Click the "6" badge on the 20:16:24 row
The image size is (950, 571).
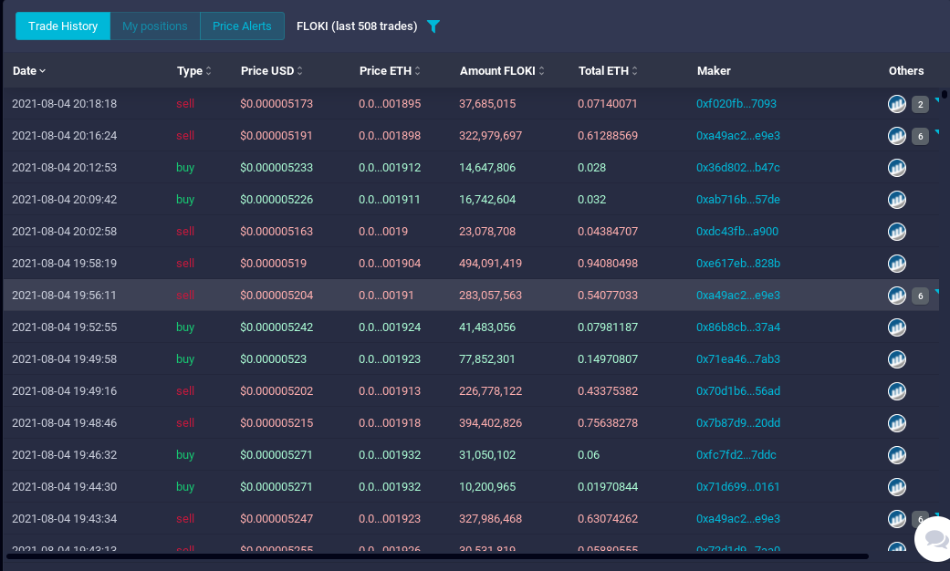pyautogui.click(x=922, y=136)
